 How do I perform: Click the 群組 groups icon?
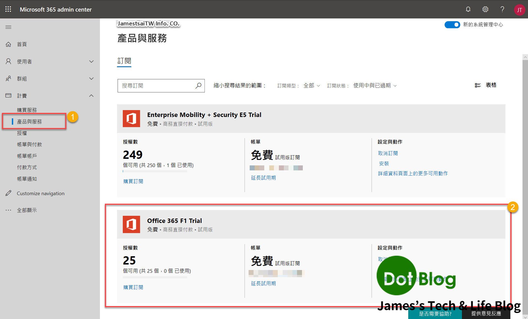tap(9, 78)
